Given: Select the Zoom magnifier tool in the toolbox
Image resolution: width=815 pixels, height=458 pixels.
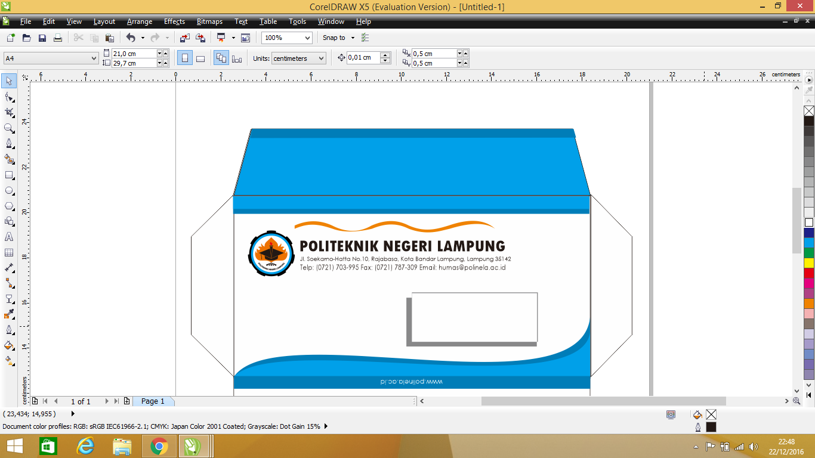Looking at the screenshot, I should pos(9,128).
